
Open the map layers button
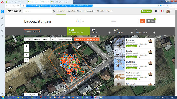point(53,39)
